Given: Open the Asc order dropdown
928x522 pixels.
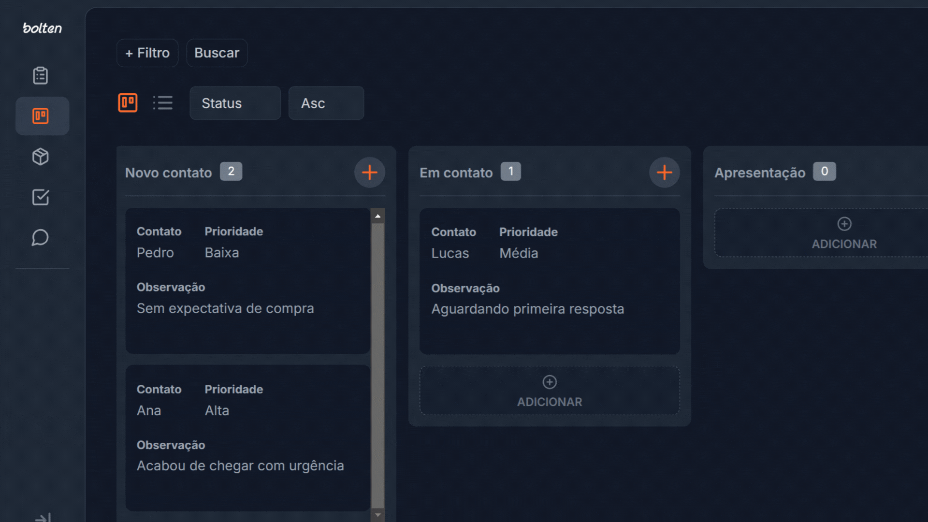Looking at the screenshot, I should click(x=326, y=103).
